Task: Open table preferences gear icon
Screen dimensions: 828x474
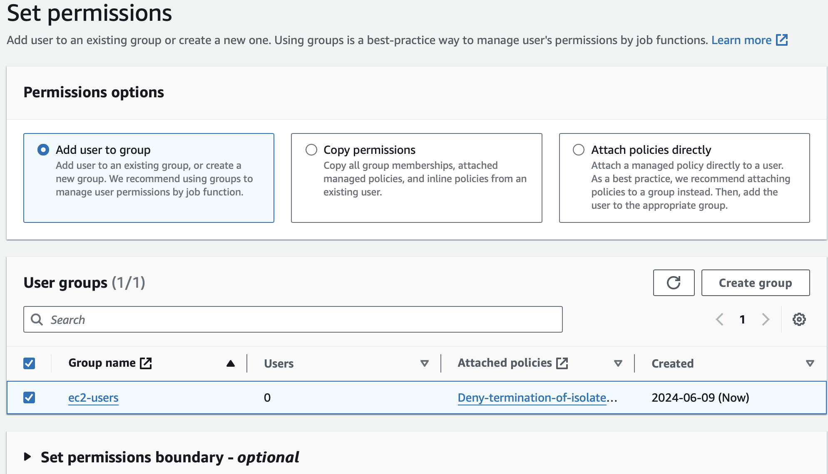Action: tap(799, 319)
